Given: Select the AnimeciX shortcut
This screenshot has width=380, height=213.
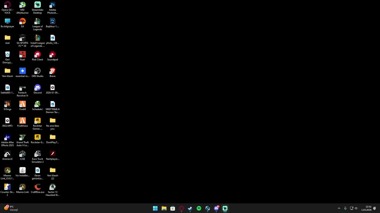Looking at the screenshot, I should pos(7,156).
